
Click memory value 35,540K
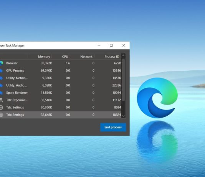pos(46,100)
